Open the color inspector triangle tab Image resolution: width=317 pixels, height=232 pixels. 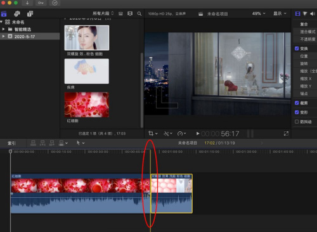coord(305,14)
